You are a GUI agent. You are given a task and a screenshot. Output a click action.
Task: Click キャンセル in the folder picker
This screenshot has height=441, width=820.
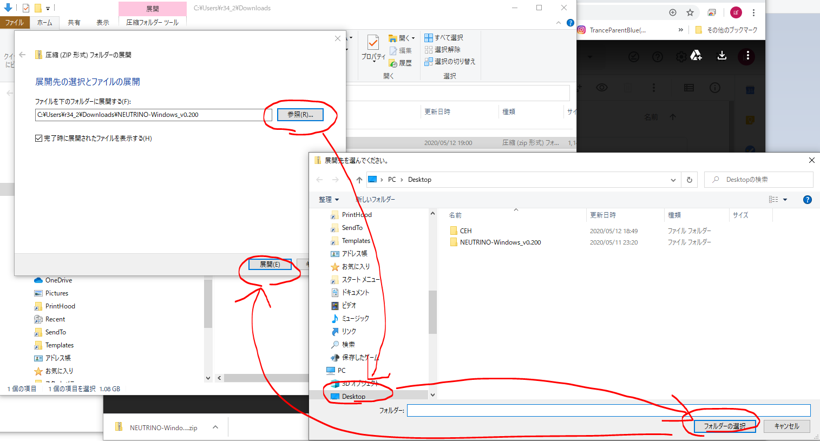pyautogui.click(x=786, y=426)
